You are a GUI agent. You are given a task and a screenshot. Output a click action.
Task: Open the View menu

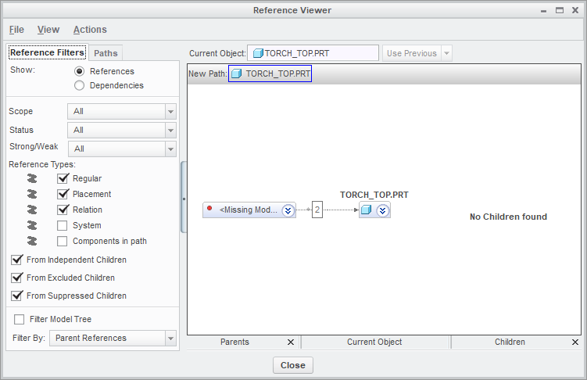point(48,30)
